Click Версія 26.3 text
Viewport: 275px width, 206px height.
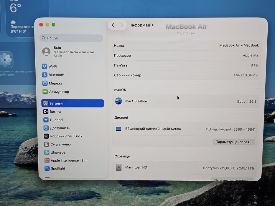(247, 102)
